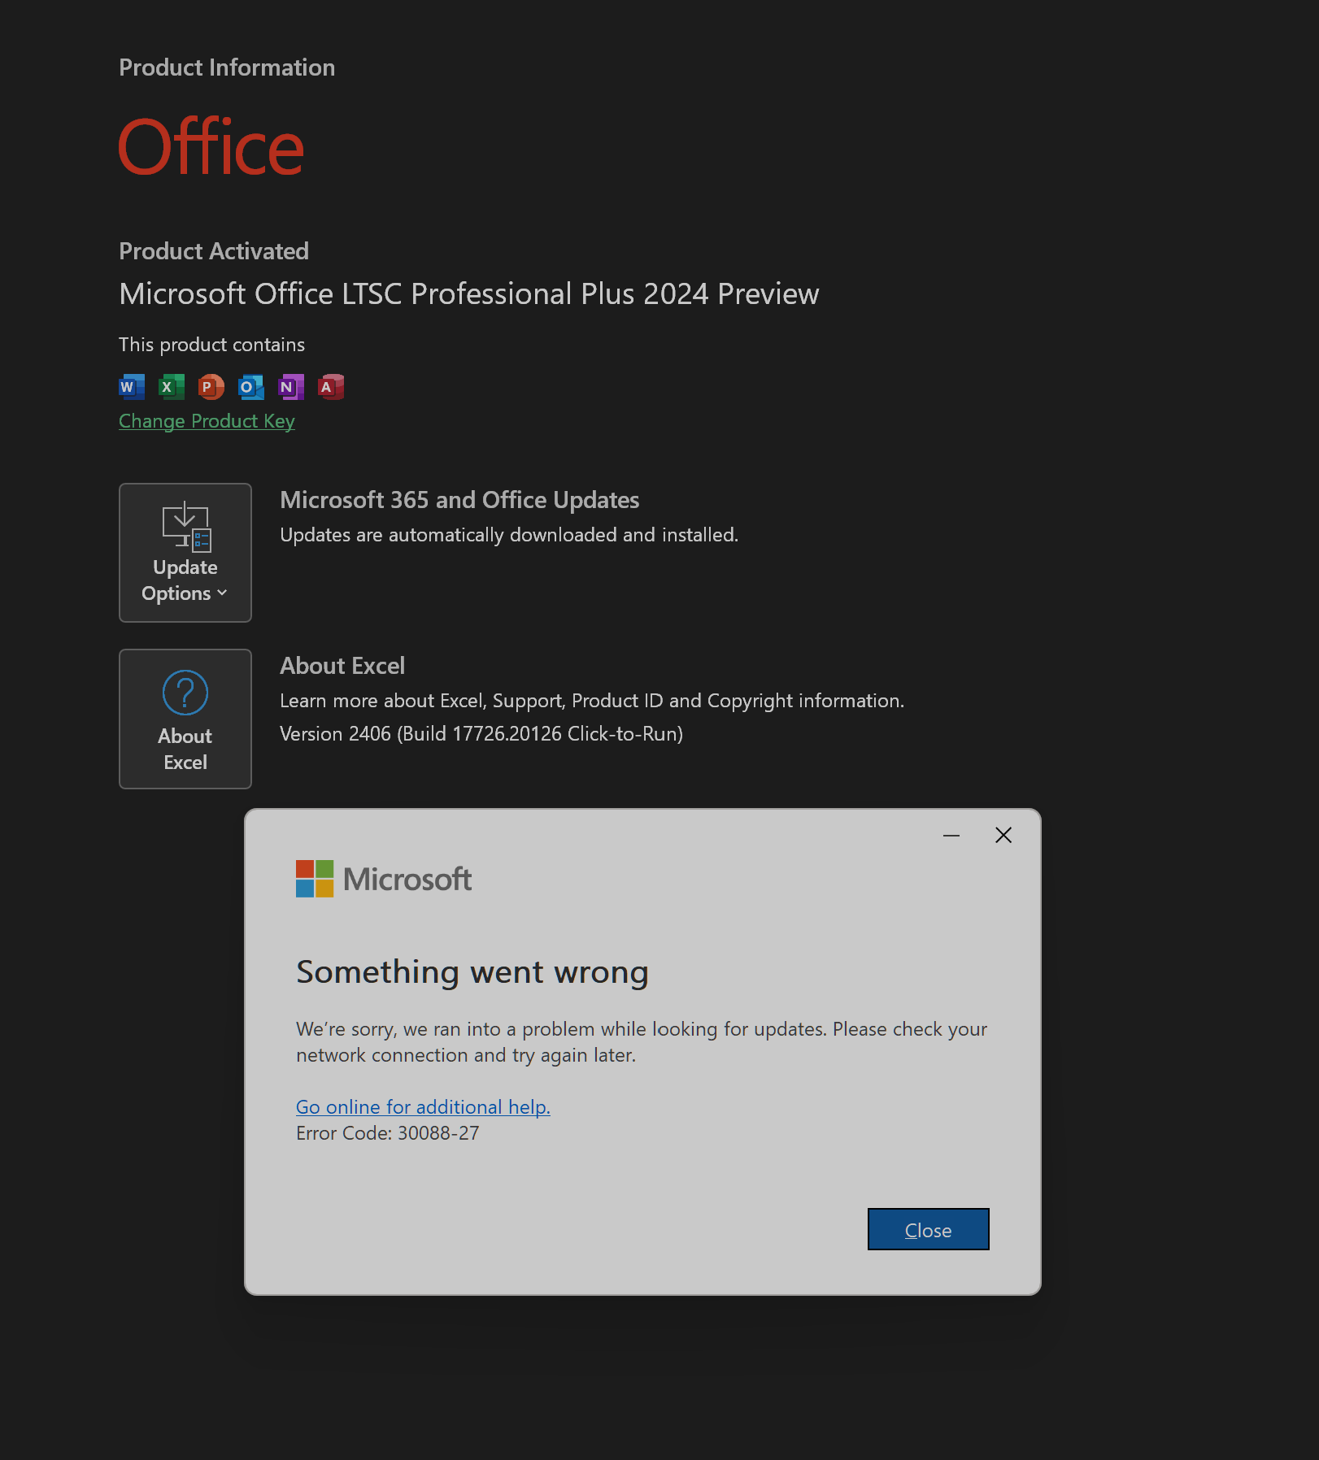Click the red Office logo text

pyautogui.click(x=211, y=147)
